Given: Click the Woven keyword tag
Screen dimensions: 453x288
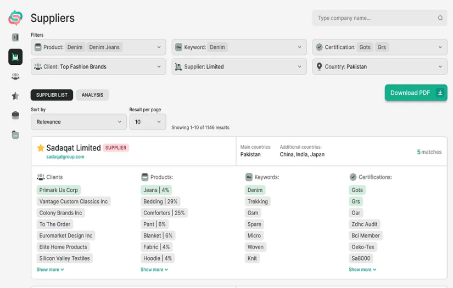Looking at the screenshot, I should [255, 247].
